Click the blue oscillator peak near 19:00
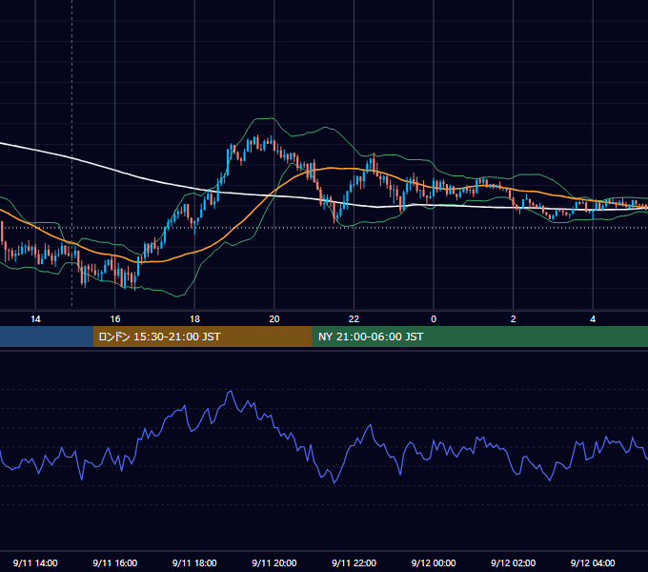The width and height of the screenshot is (648, 572). pos(231,392)
